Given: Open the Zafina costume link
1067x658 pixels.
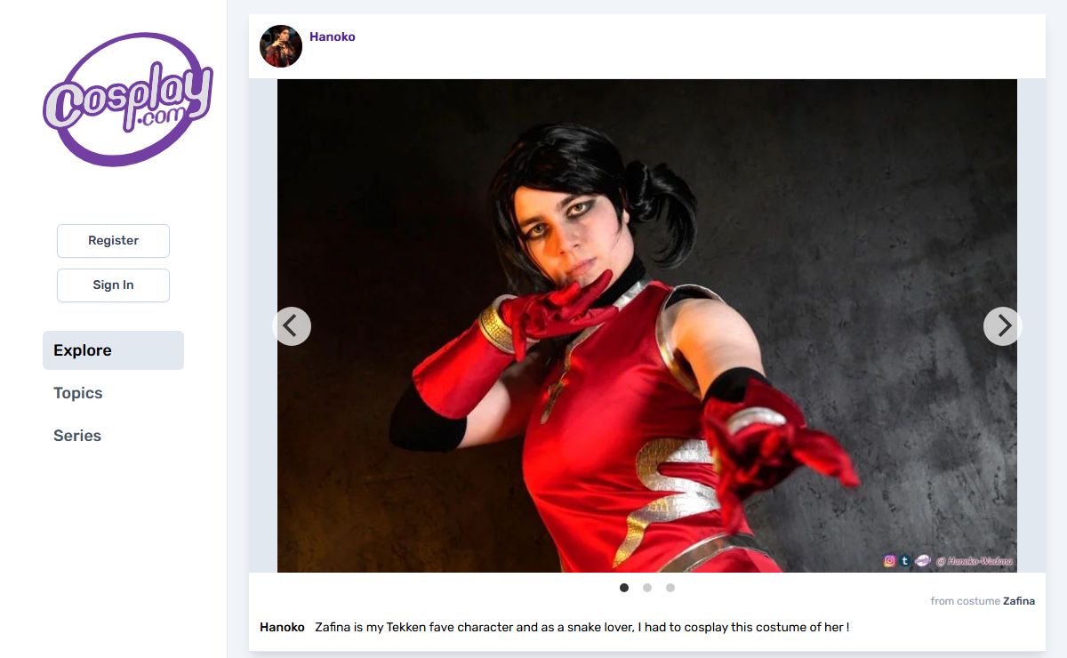Looking at the screenshot, I should pos(1019,601).
